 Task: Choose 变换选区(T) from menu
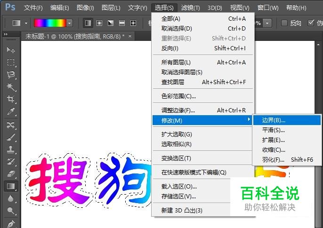click(x=202, y=158)
